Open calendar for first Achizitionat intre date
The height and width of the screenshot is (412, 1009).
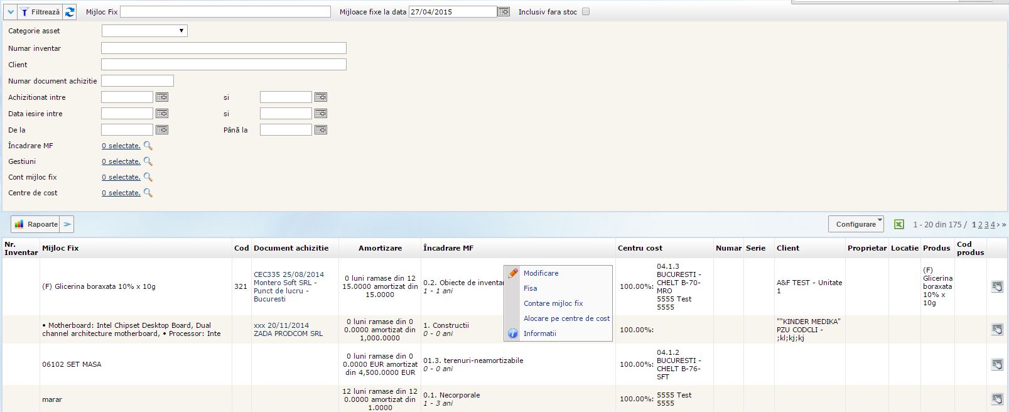[162, 97]
